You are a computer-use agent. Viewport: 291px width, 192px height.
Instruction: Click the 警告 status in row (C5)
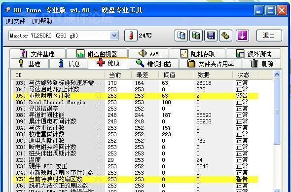click(242, 179)
